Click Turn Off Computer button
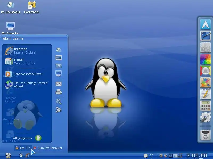Viewport: 213px width, 159px height. pyautogui.click(x=48, y=148)
